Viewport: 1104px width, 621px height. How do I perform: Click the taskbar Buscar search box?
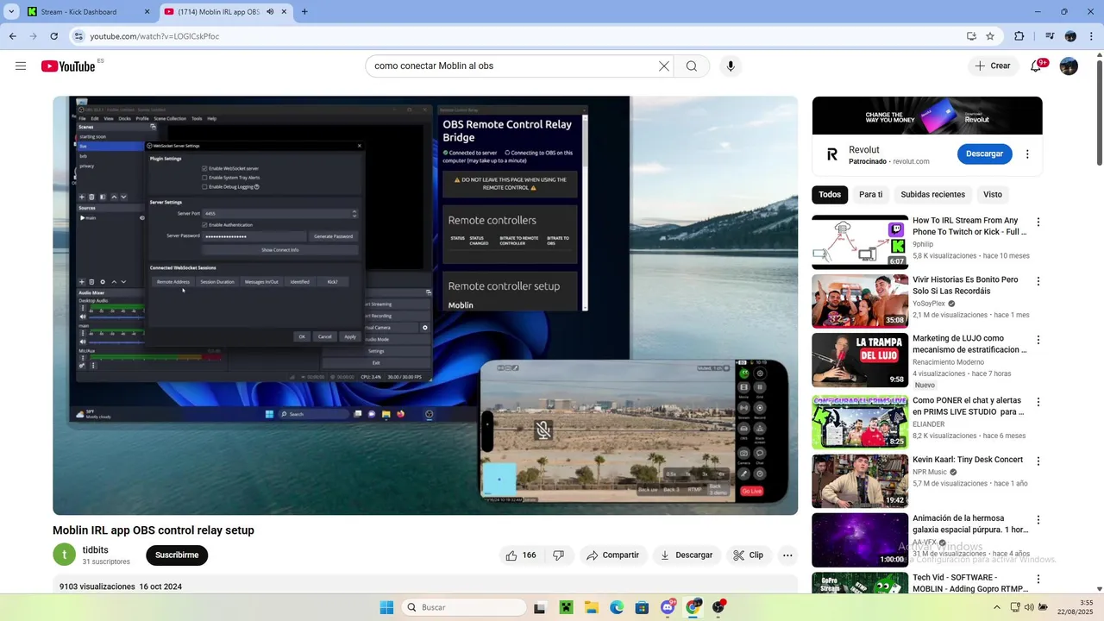[x=464, y=607]
